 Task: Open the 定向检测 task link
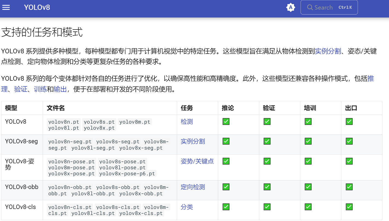(193, 187)
